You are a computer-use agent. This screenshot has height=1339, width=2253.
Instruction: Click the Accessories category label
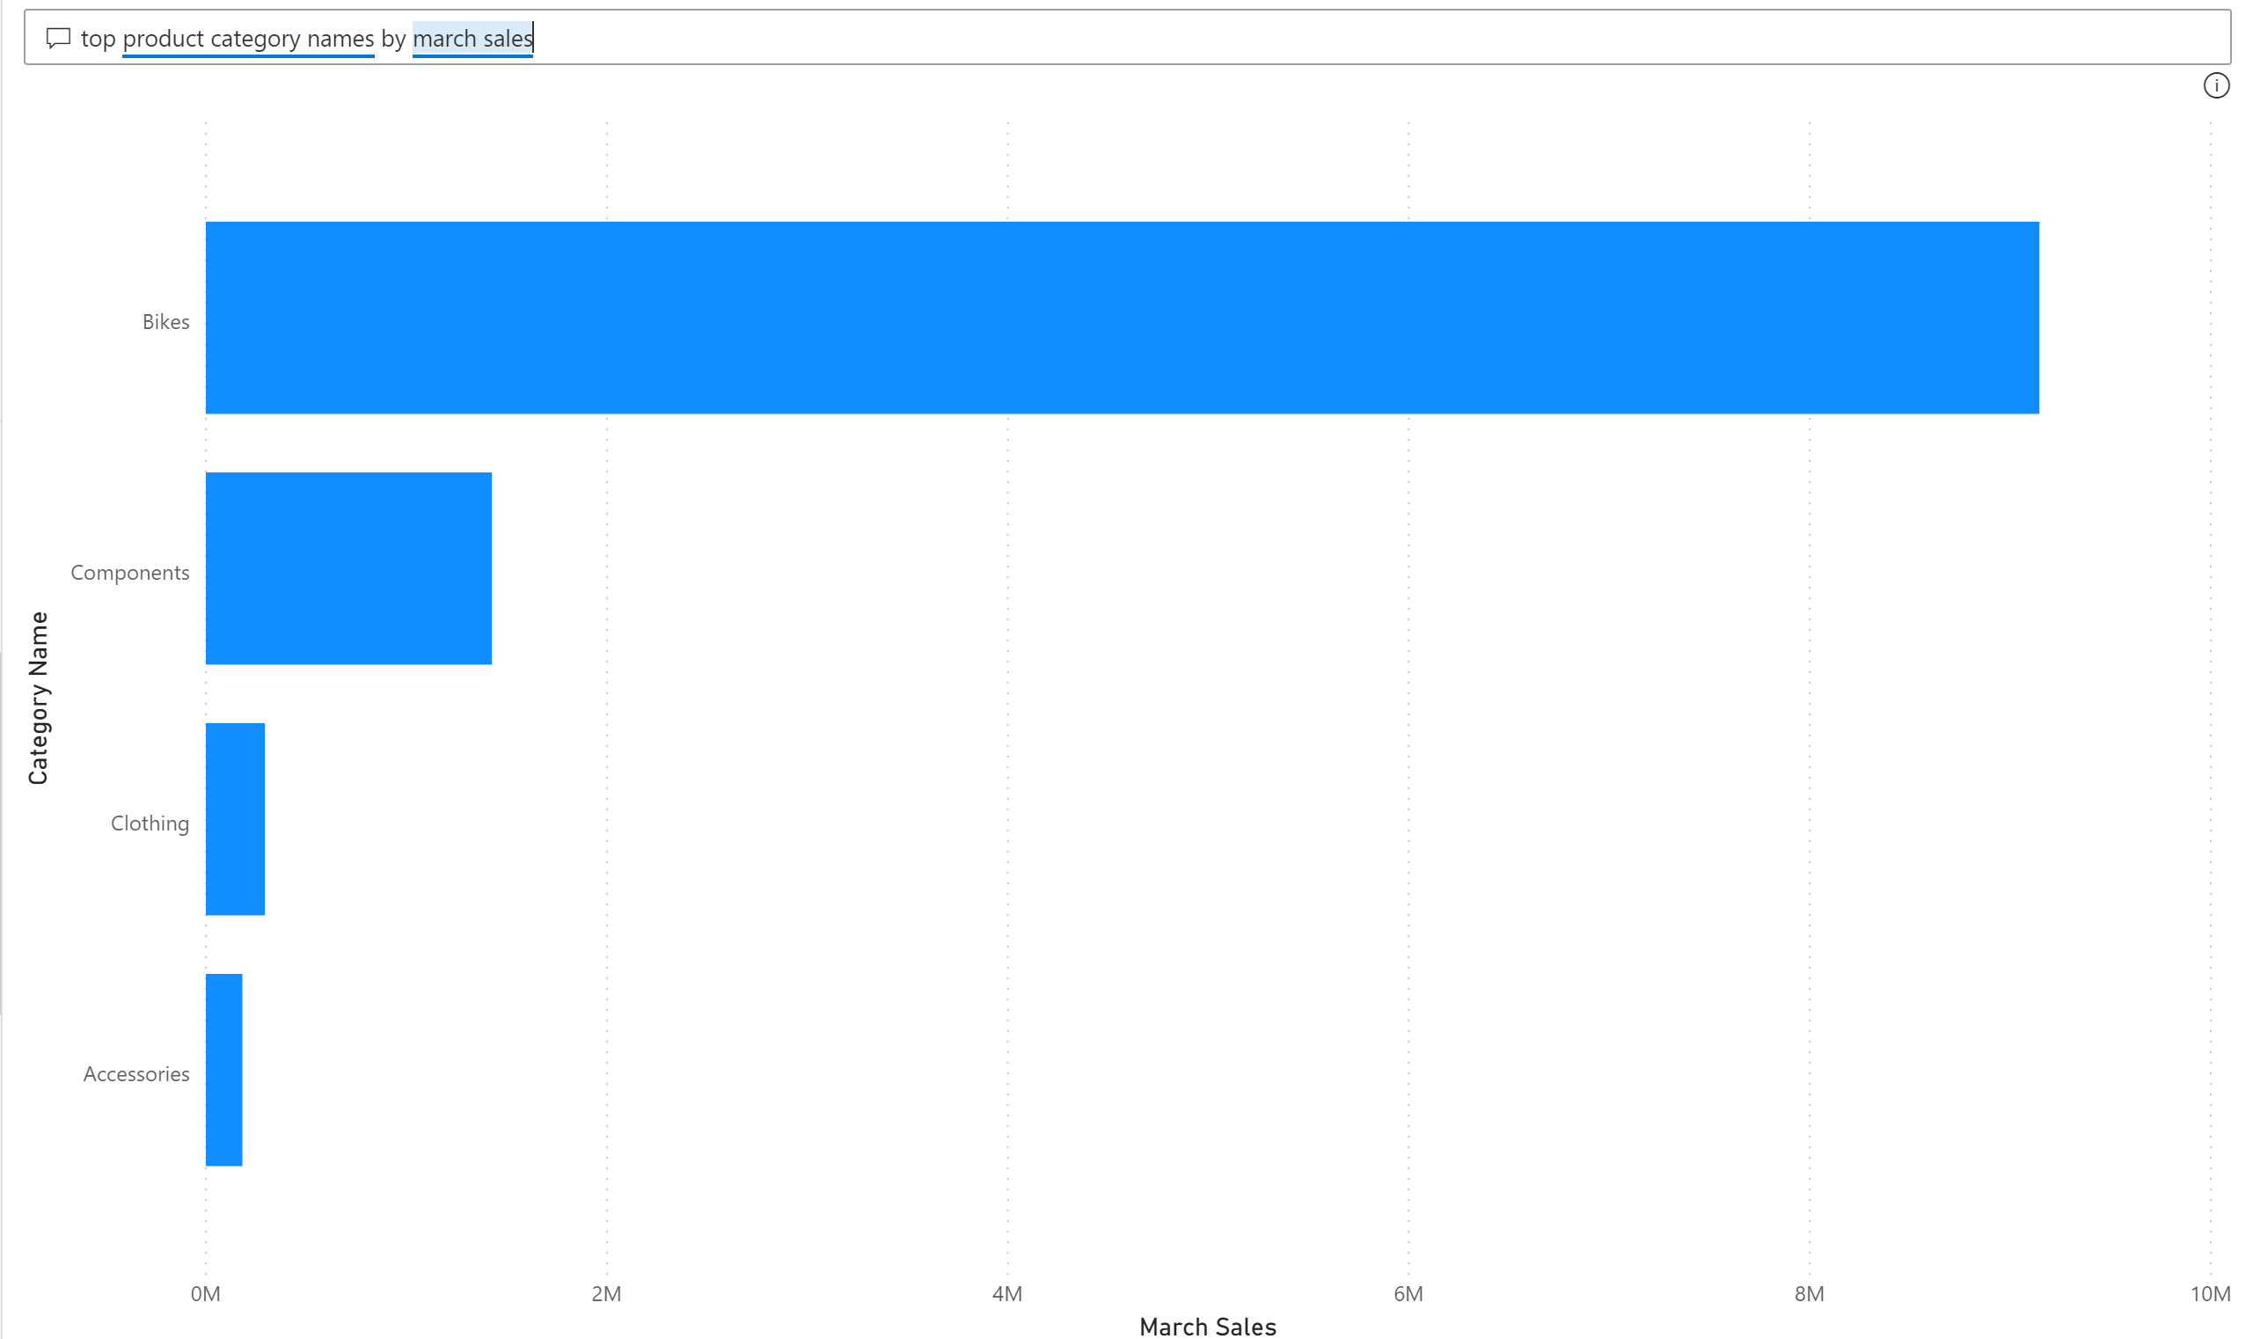pyautogui.click(x=136, y=1074)
